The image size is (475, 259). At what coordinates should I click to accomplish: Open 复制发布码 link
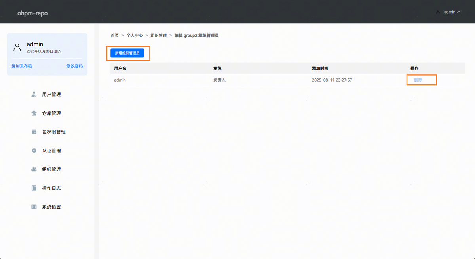[x=22, y=66]
